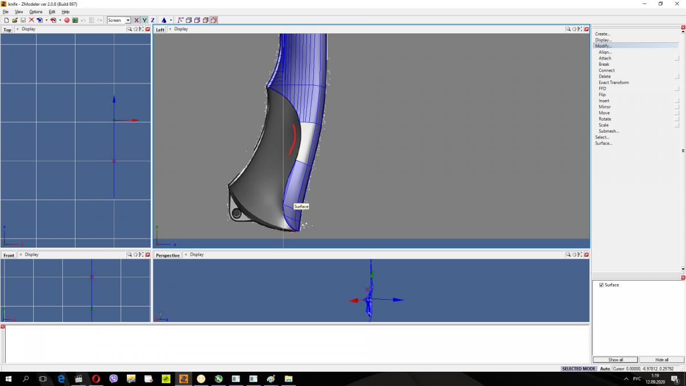This screenshot has height=386, width=686.
Task: Click the Save icon in toolbar
Action: (x=23, y=20)
